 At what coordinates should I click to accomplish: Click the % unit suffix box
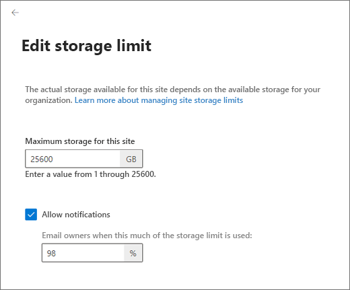click(x=133, y=253)
